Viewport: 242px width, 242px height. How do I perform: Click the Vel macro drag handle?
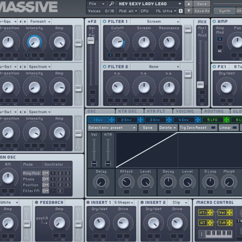(x=229, y=213)
